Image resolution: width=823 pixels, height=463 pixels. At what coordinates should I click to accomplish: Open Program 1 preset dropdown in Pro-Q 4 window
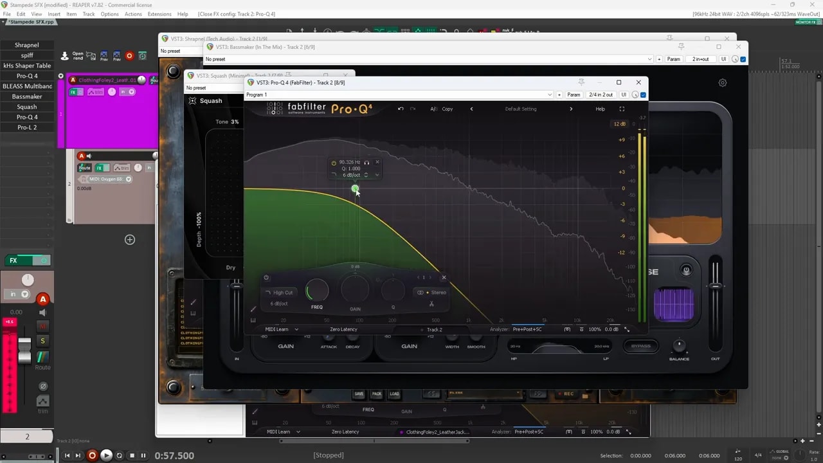399,95
